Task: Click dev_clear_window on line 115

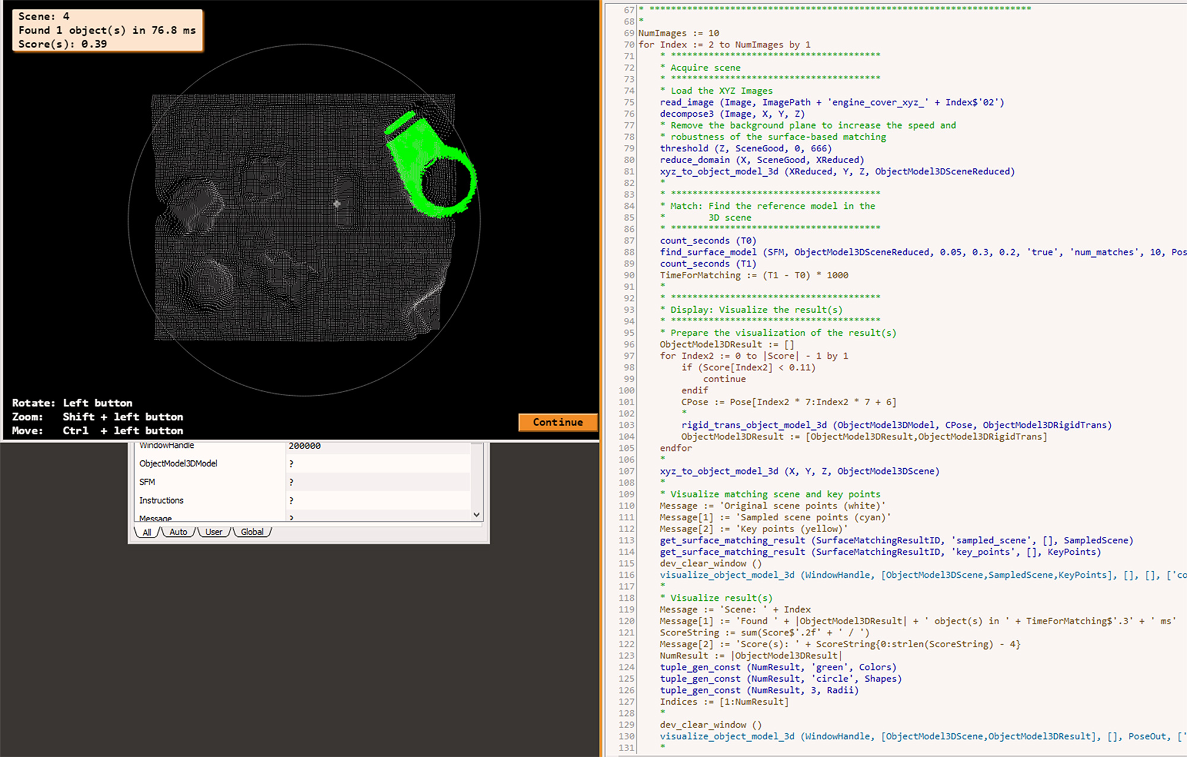Action: click(x=710, y=563)
